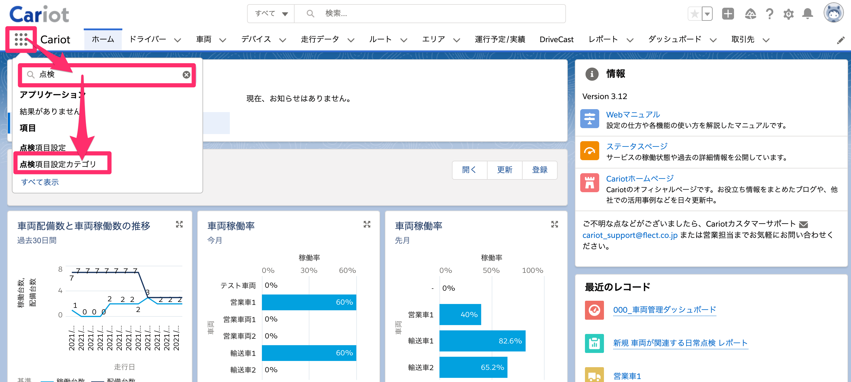This screenshot has width=851, height=382.
Task: Expand the 先月 車両稼働率 chart
Action: [x=555, y=224]
